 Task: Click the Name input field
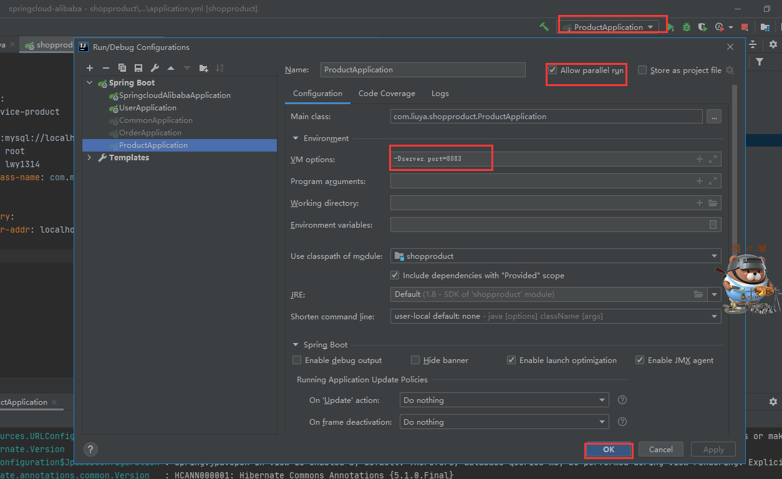pyautogui.click(x=423, y=70)
